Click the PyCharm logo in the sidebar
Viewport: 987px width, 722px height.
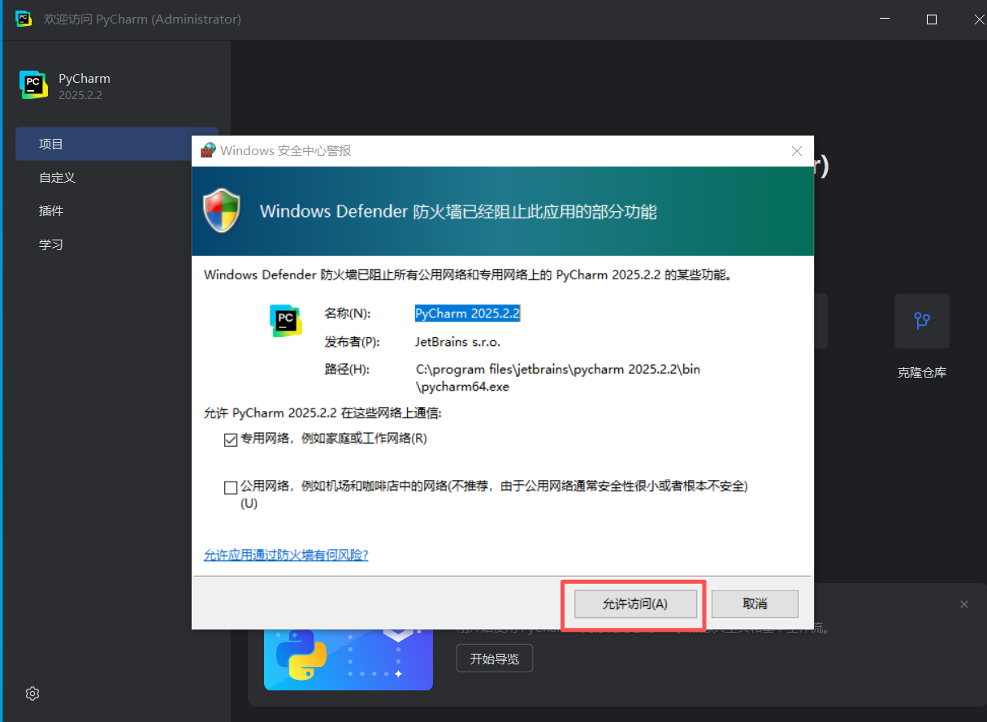(x=34, y=84)
